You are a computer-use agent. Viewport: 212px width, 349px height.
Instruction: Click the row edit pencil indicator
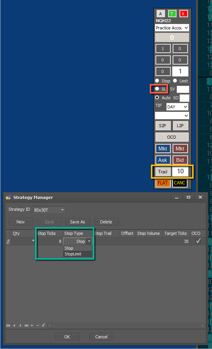point(8,241)
